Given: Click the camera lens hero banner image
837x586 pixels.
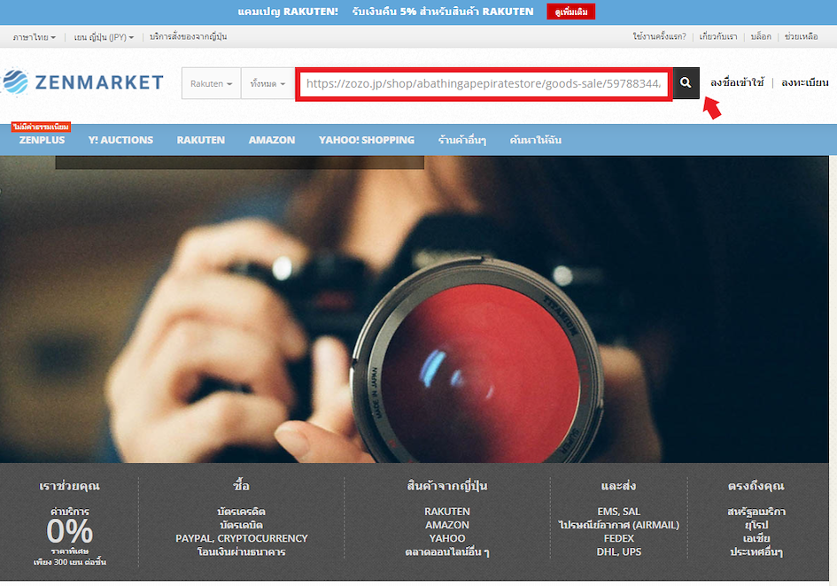Looking at the screenshot, I should tap(415, 310).
